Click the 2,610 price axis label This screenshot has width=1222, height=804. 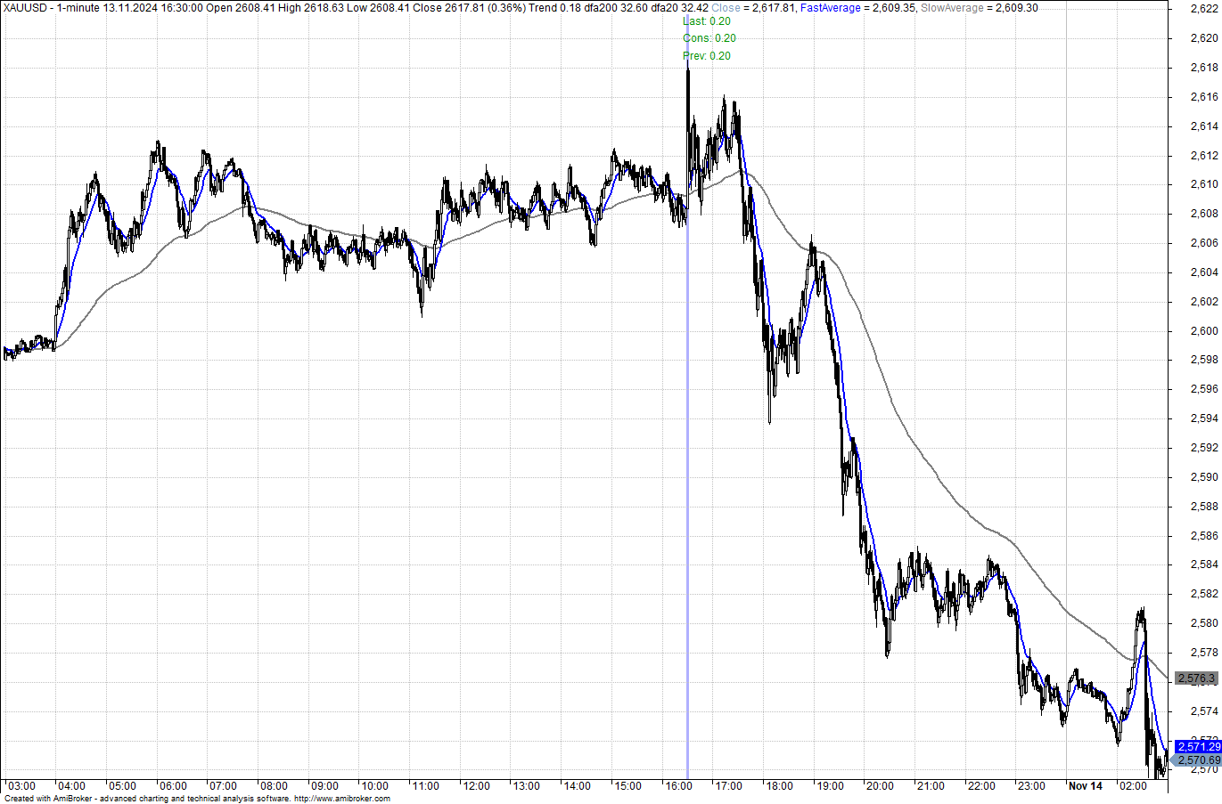(1204, 184)
